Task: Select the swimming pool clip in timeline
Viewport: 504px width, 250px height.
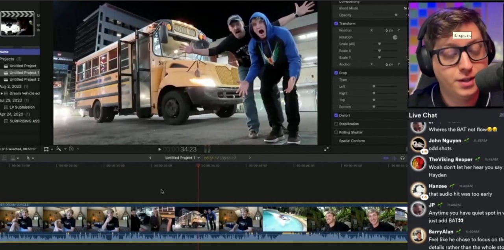Action: coord(285,219)
